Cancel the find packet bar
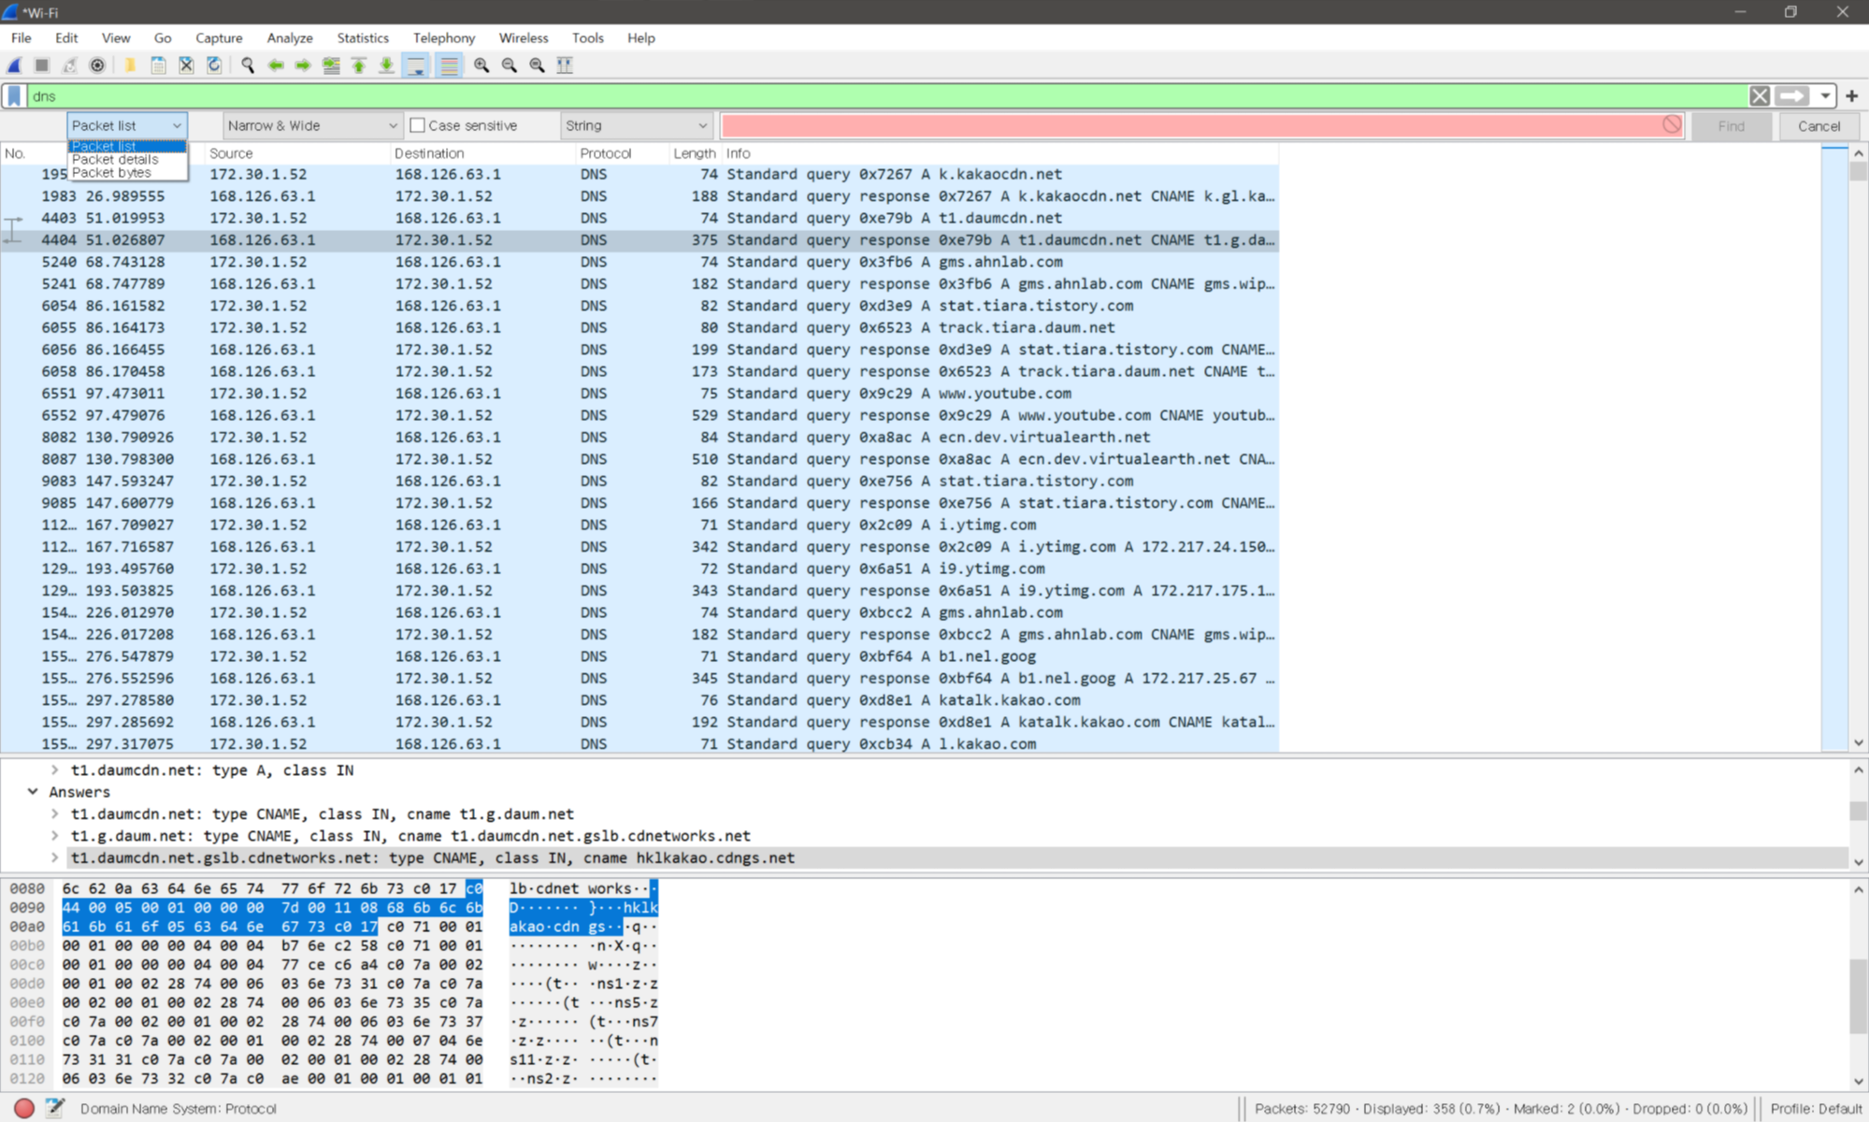Image resolution: width=1869 pixels, height=1122 pixels. pyautogui.click(x=1819, y=125)
